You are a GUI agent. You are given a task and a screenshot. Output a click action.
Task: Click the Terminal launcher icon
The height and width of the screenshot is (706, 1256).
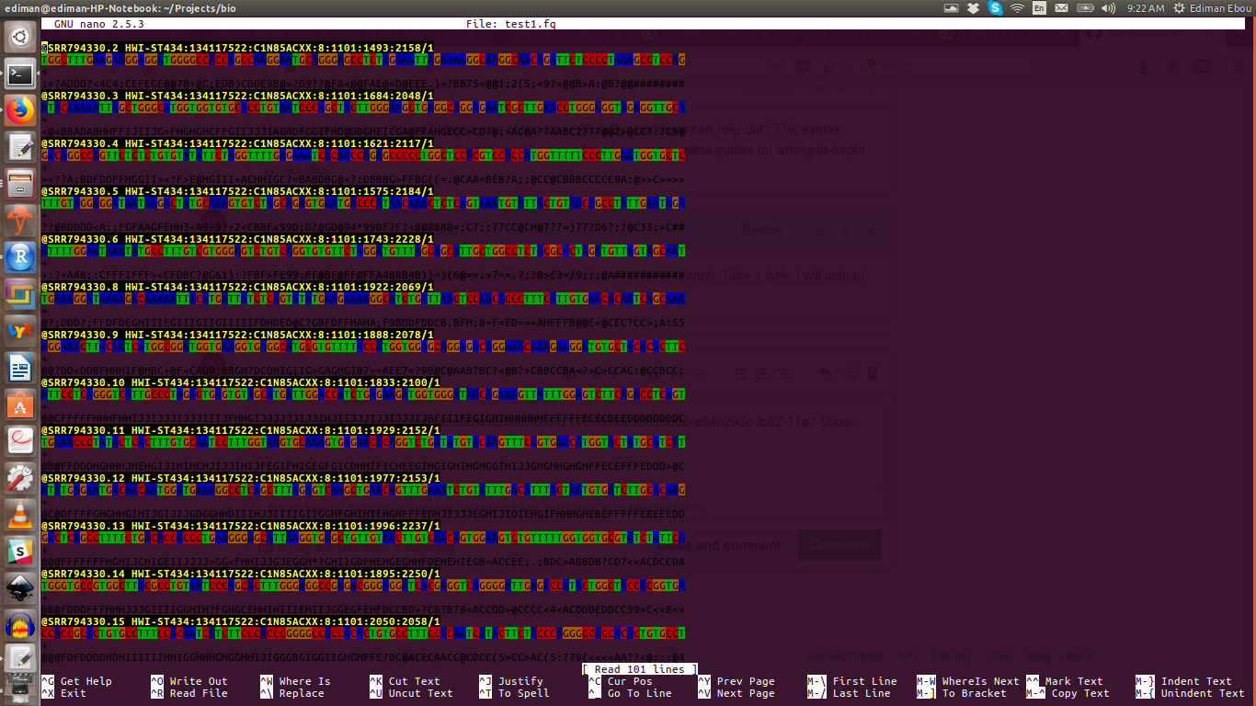point(20,74)
